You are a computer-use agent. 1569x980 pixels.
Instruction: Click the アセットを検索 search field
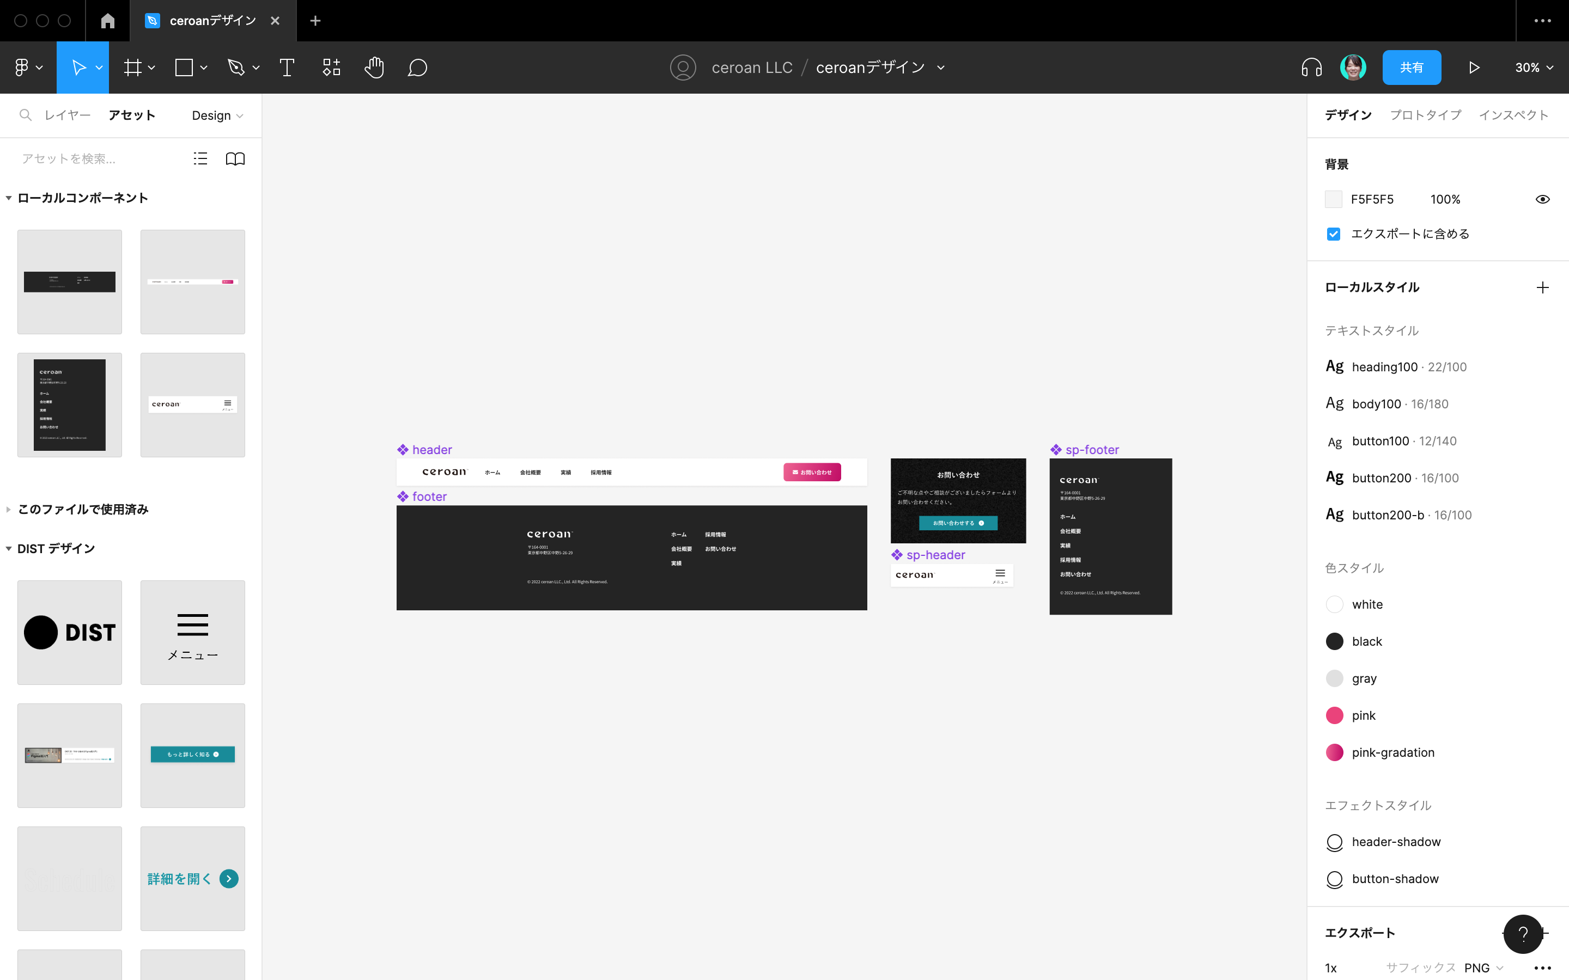point(98,159)
